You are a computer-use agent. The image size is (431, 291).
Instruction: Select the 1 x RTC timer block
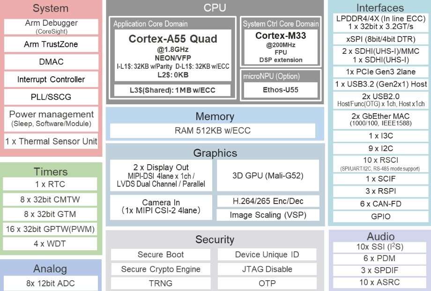(50, 184)
